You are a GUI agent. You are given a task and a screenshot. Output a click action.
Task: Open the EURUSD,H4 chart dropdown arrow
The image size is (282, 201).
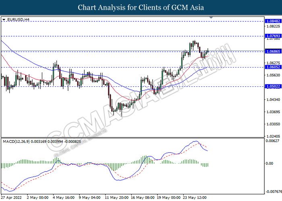pos(4,20)
